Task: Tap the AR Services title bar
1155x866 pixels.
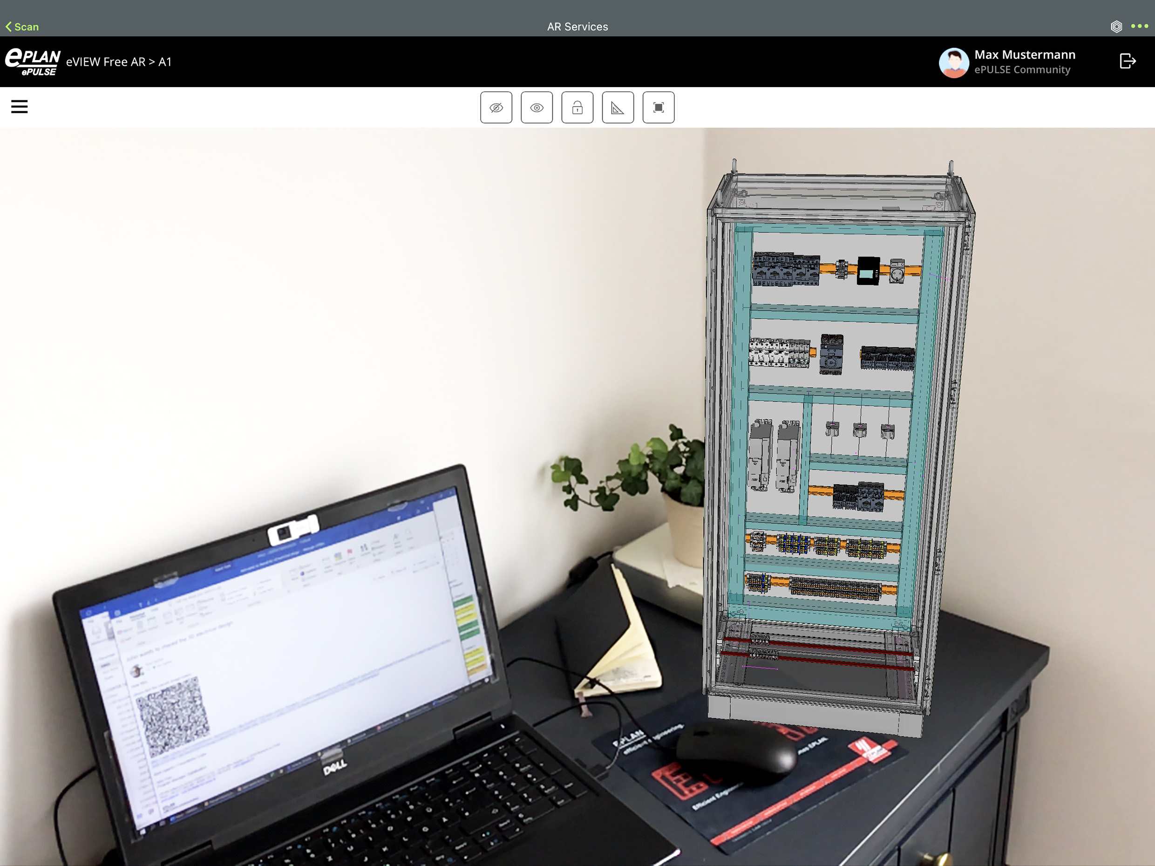Action: pos(577,26)
